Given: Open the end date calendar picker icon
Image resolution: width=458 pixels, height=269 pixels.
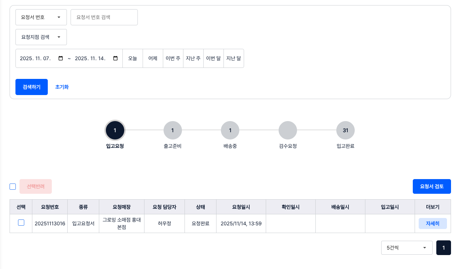Looking at the screenshot, I should coord(115,58).
